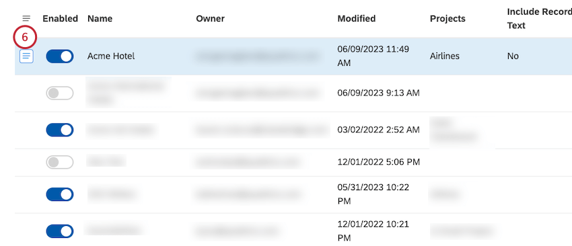Sort by the Owner column header
The image size is (572, 246).
(210, 18)
